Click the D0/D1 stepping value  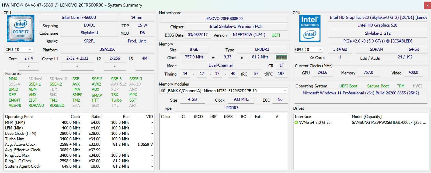tap(89, 25)
